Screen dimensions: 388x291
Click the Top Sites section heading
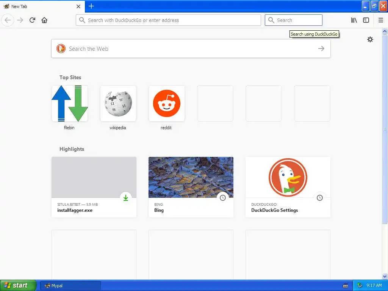click(70, 77)
